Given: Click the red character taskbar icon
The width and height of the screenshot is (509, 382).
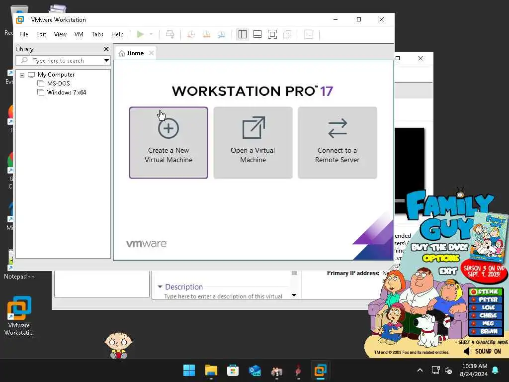Looking at the screenshot, I should pos(298,370).
